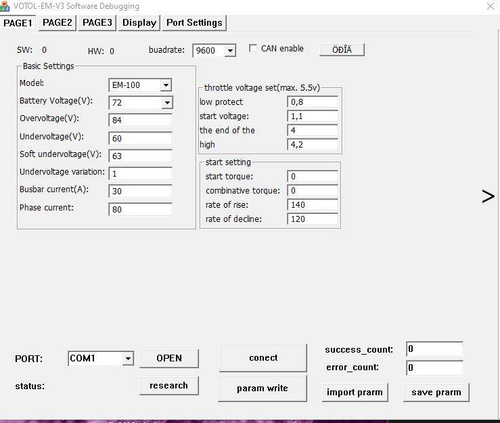Click the save prarm button

pos(436,393)
